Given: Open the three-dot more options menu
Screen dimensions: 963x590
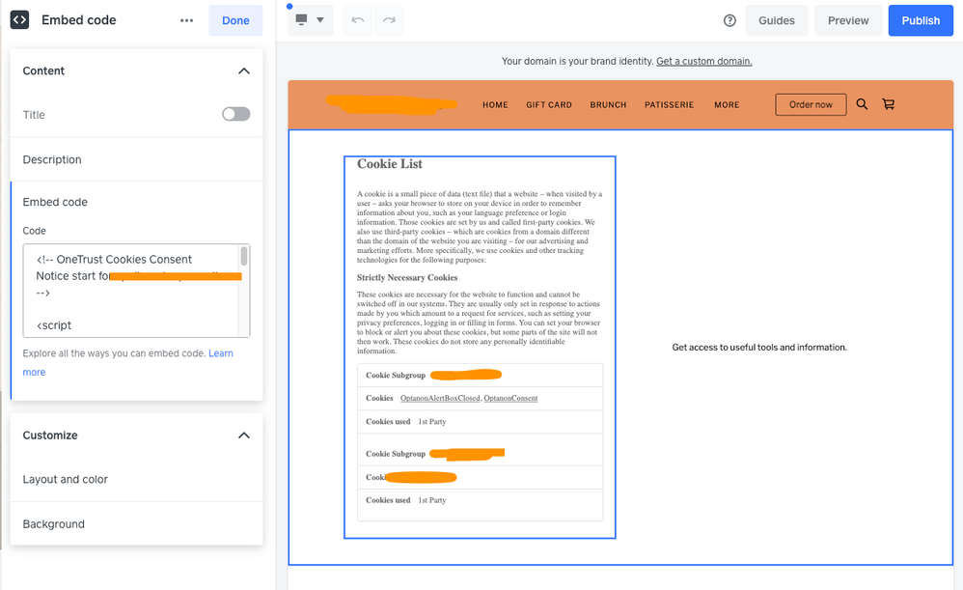Looking at the screenshot, I should 186,20.
